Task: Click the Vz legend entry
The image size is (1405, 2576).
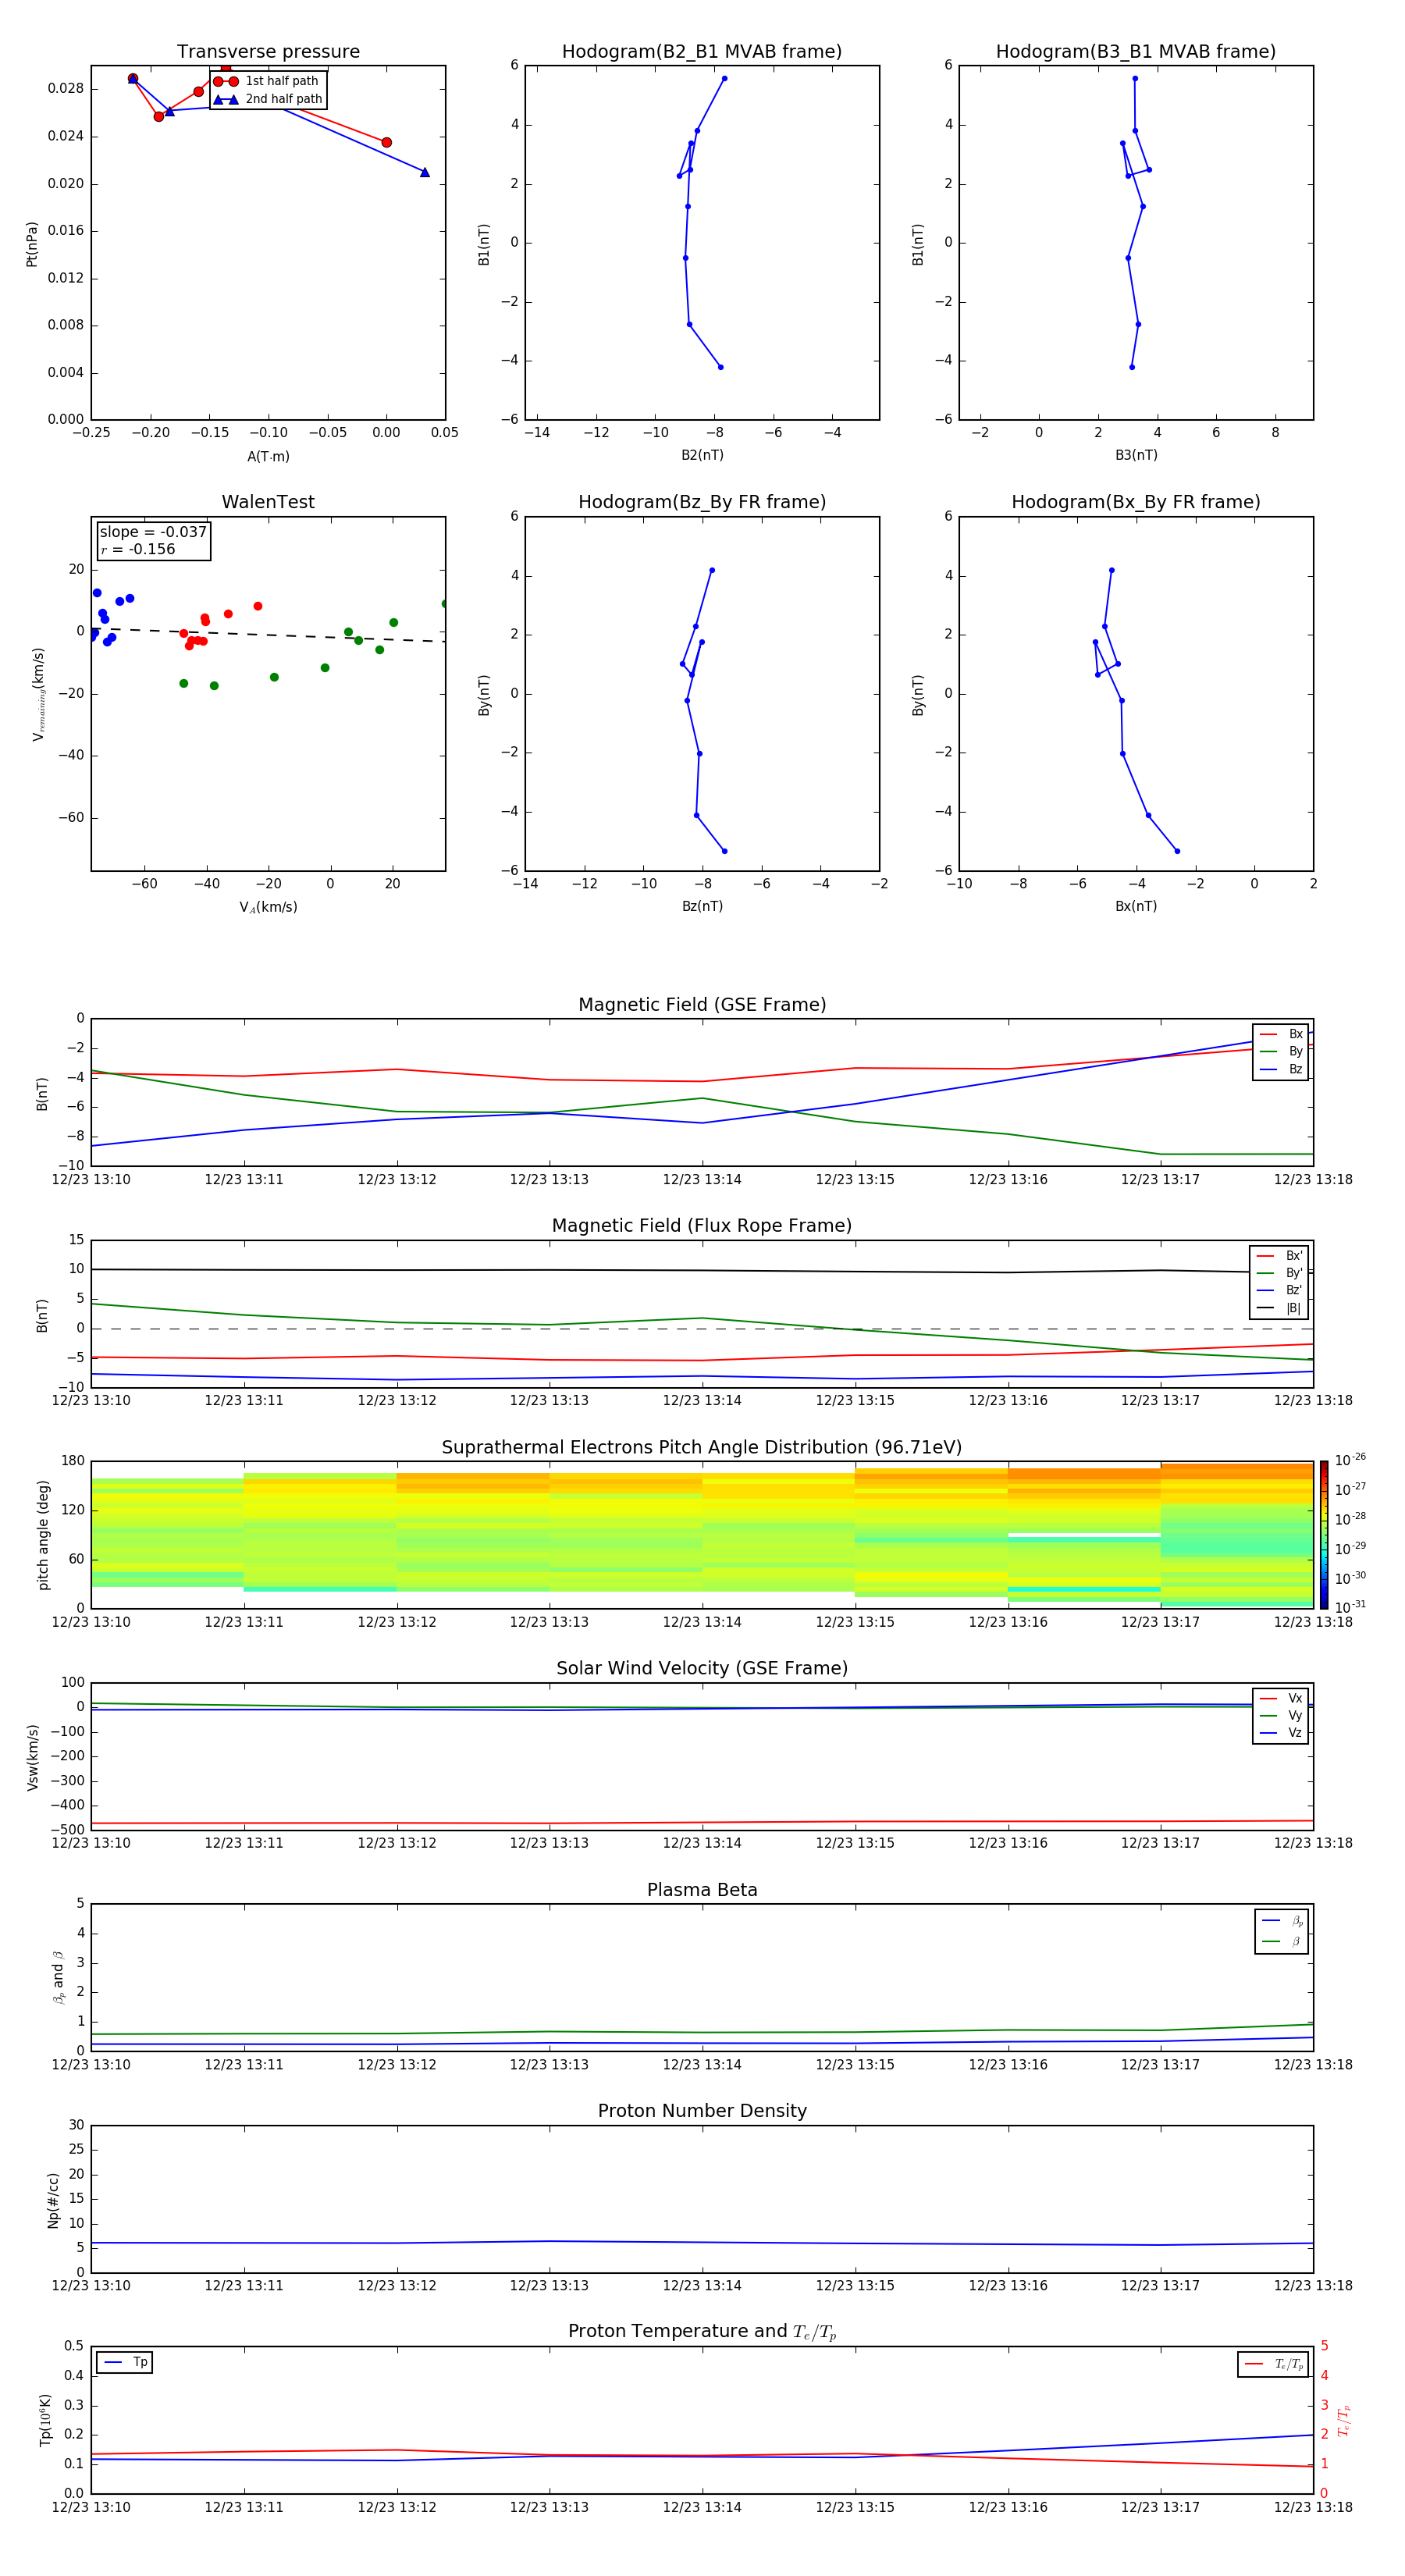Action: tap(1281, 1733)
